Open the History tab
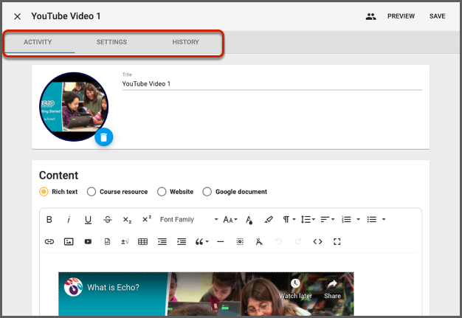The image size is (462, 318). click(x=185, y=42)
